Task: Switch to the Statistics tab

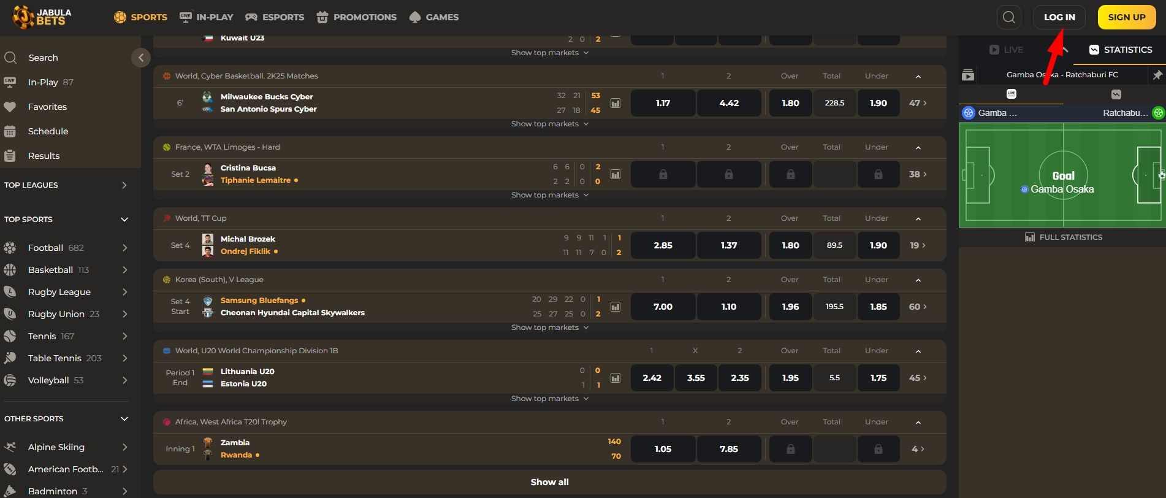Action: (1120, 50)
